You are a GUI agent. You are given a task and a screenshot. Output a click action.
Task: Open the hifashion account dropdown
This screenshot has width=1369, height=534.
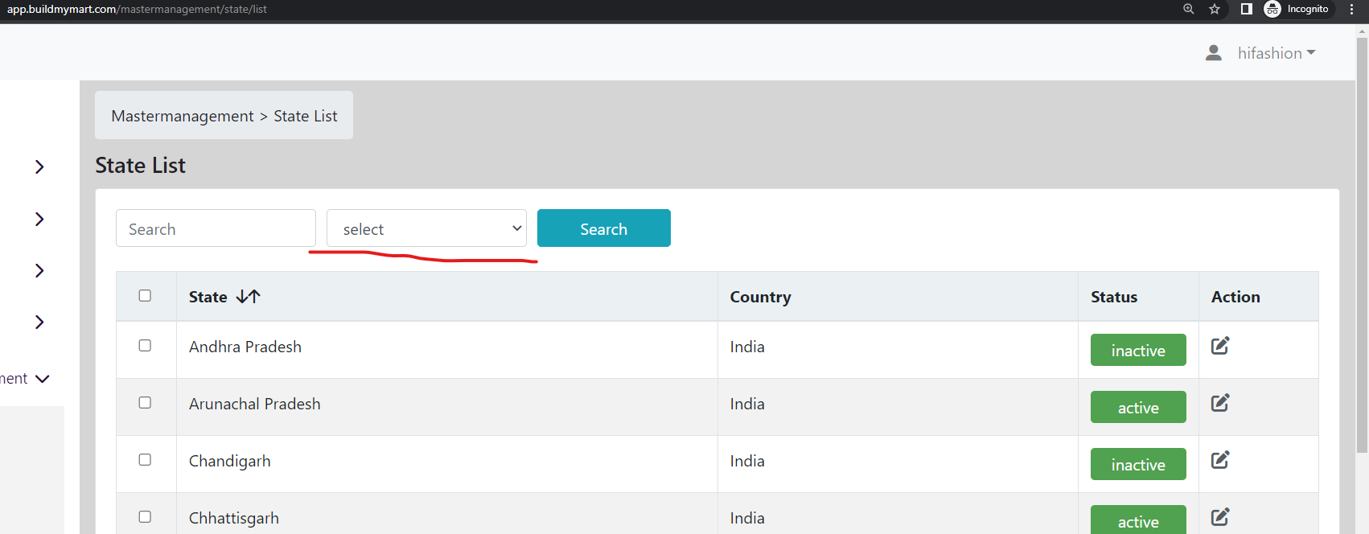(1276, 53)
